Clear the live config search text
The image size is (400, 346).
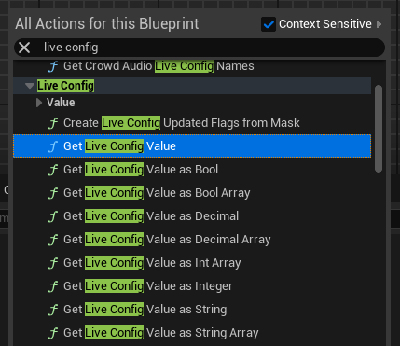[x=24, y=48]
